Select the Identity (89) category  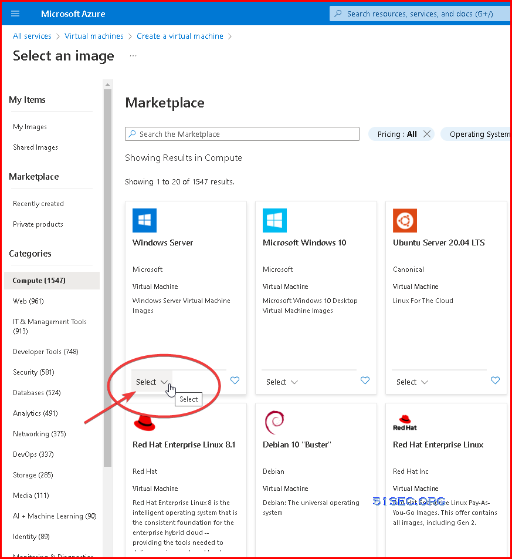coord(31,537)
